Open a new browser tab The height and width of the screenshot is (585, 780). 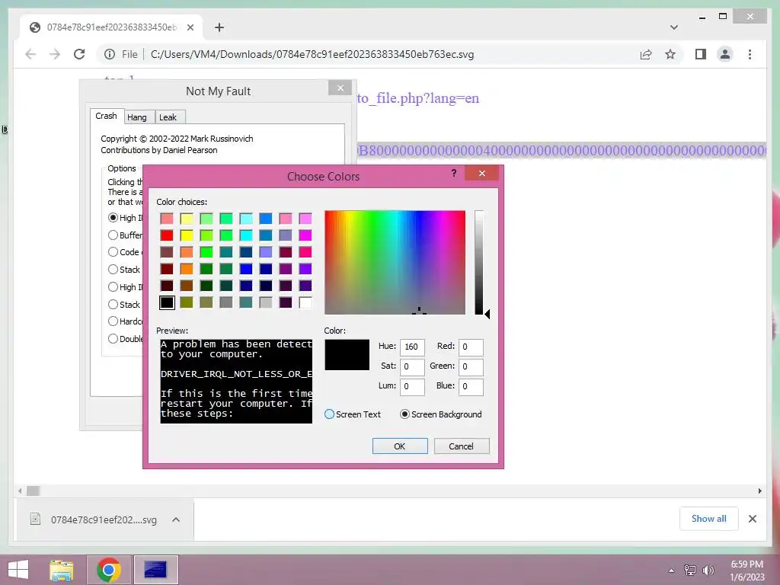point(219,27)
